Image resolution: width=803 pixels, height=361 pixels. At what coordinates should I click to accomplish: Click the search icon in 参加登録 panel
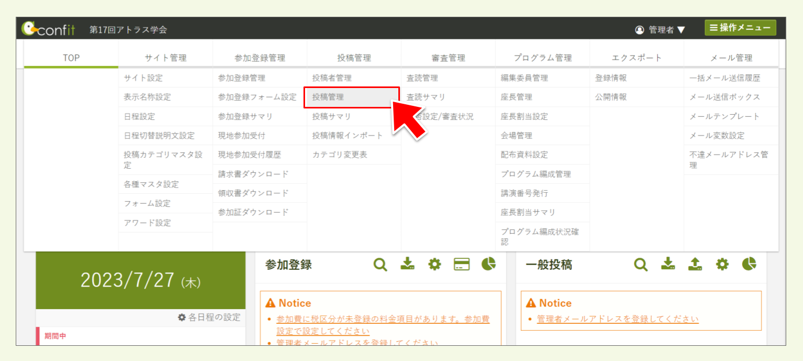(380, 265)
